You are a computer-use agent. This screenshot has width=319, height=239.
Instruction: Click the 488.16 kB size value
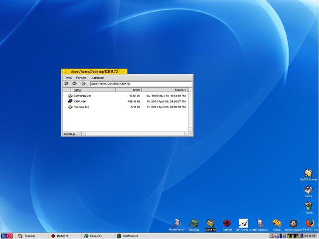click(134, 101)
